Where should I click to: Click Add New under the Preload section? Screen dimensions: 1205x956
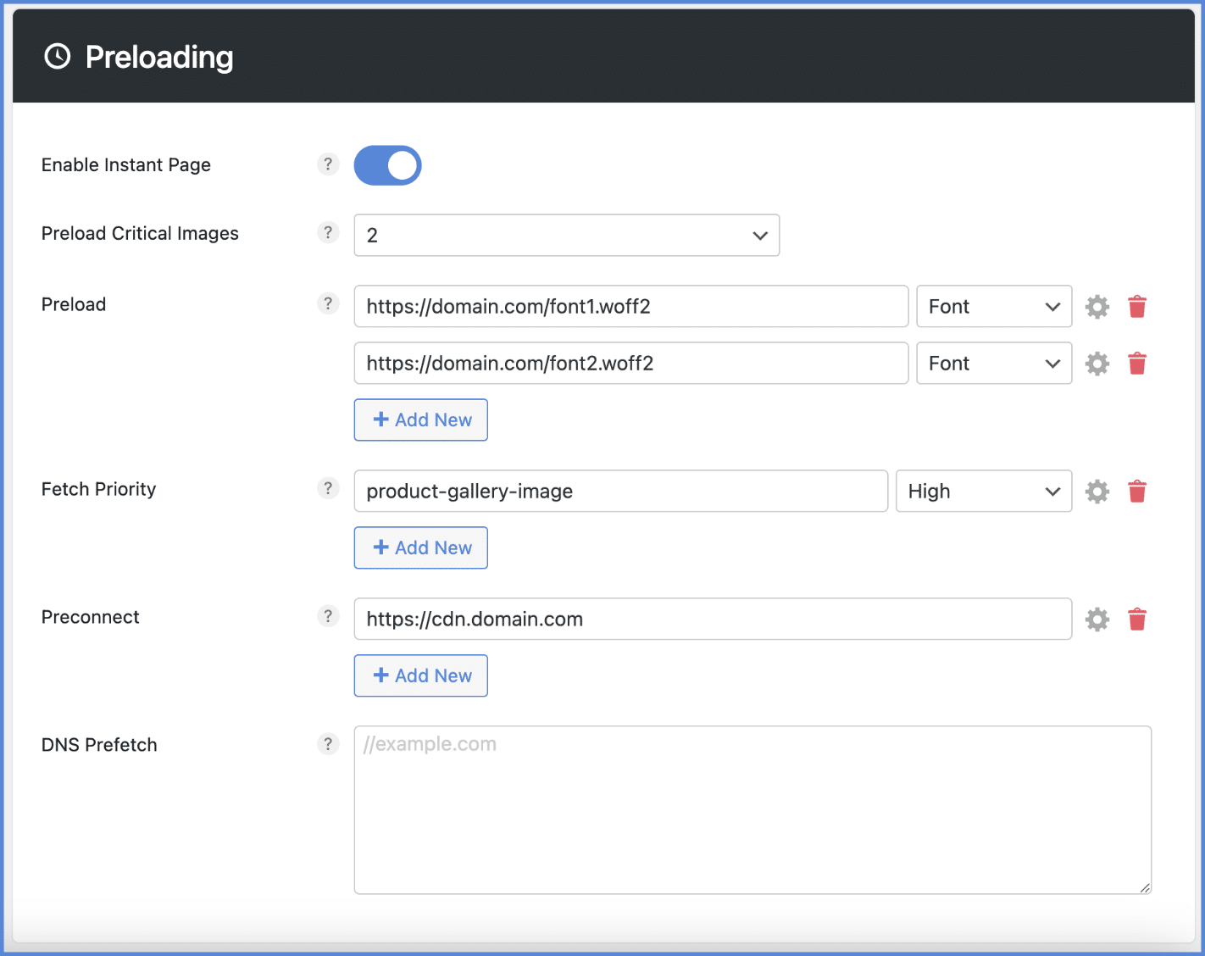(420, 420)
